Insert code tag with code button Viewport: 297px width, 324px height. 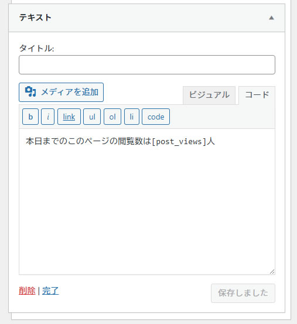156,117
